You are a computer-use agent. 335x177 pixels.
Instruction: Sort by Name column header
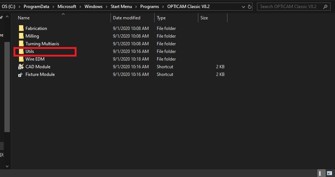(24, 18)
